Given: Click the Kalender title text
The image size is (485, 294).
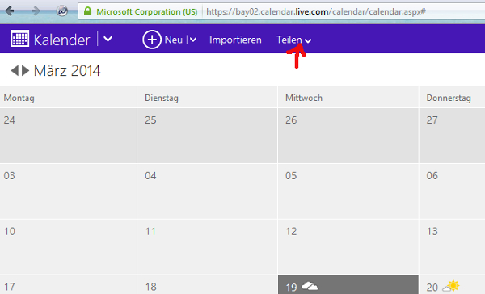Looking at the screenshot, I should tap(62, 40).
